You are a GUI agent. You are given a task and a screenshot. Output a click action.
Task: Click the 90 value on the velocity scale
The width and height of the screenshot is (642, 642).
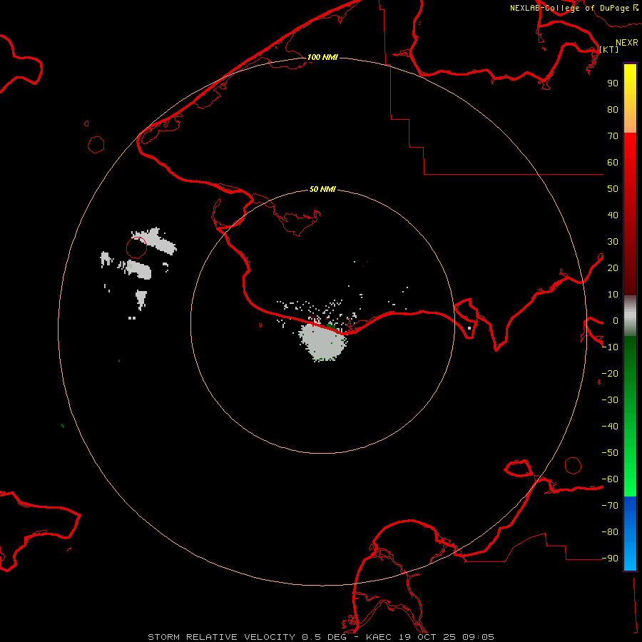tap(613, 83)
